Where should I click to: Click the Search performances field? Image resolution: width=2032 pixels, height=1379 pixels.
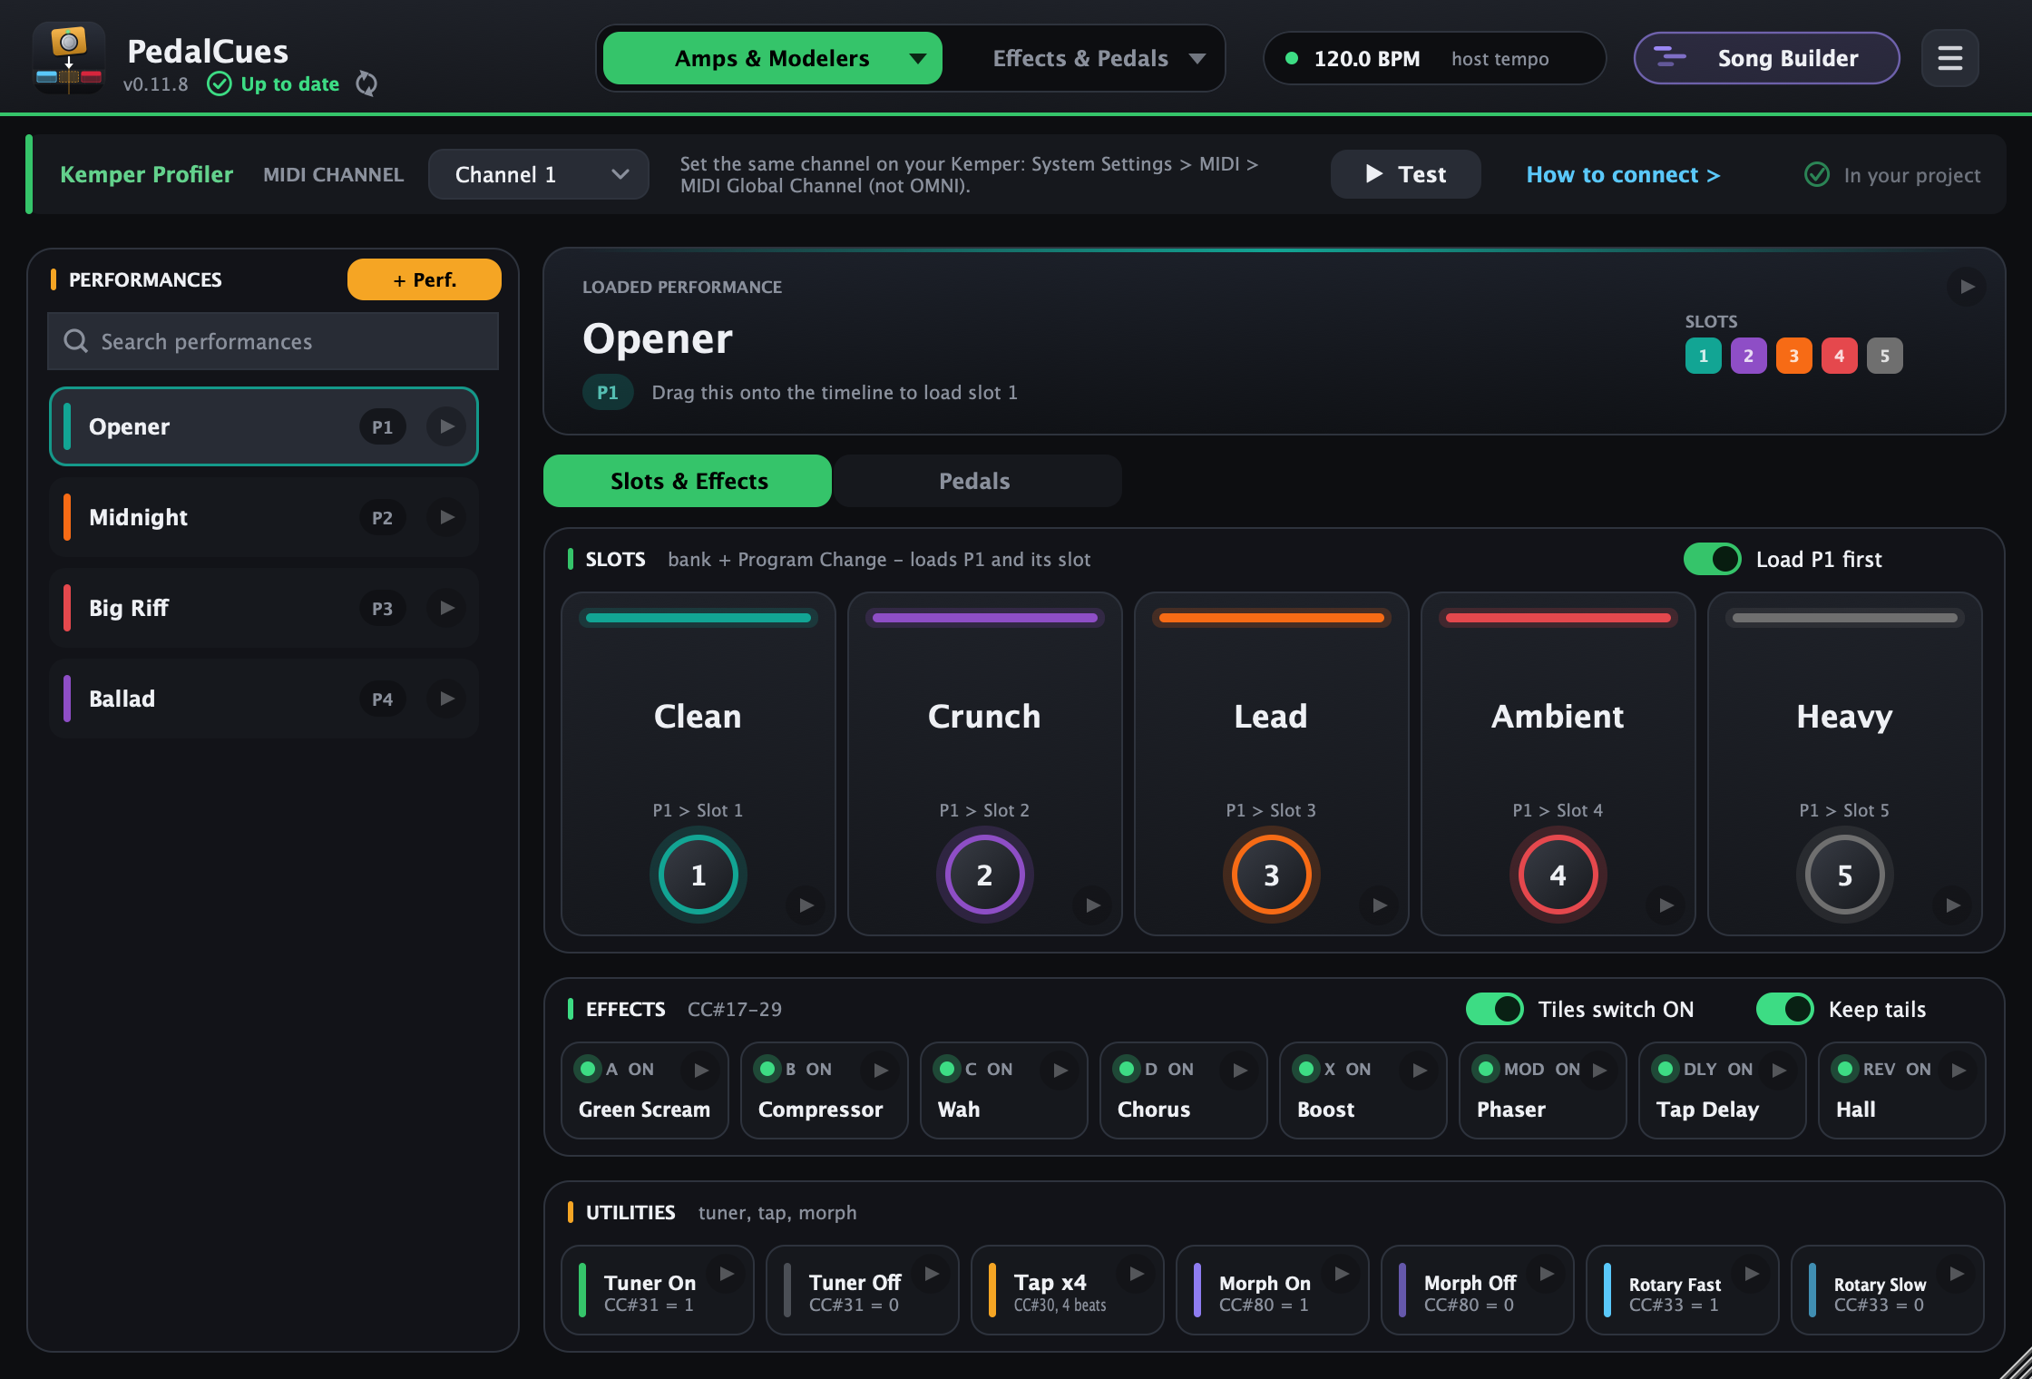[x=273, y=341]
